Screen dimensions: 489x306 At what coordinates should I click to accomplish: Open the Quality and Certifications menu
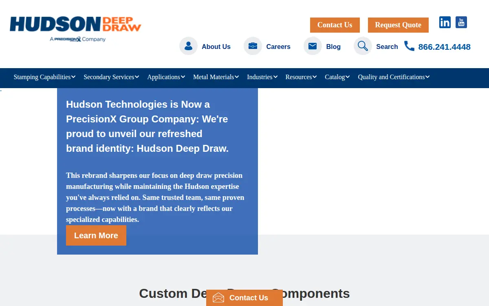coord(391,77)
